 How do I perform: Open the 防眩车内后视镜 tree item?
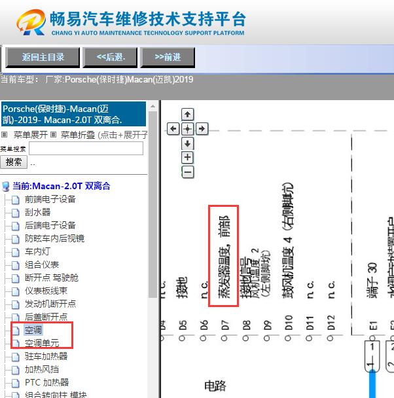[54, 238]
